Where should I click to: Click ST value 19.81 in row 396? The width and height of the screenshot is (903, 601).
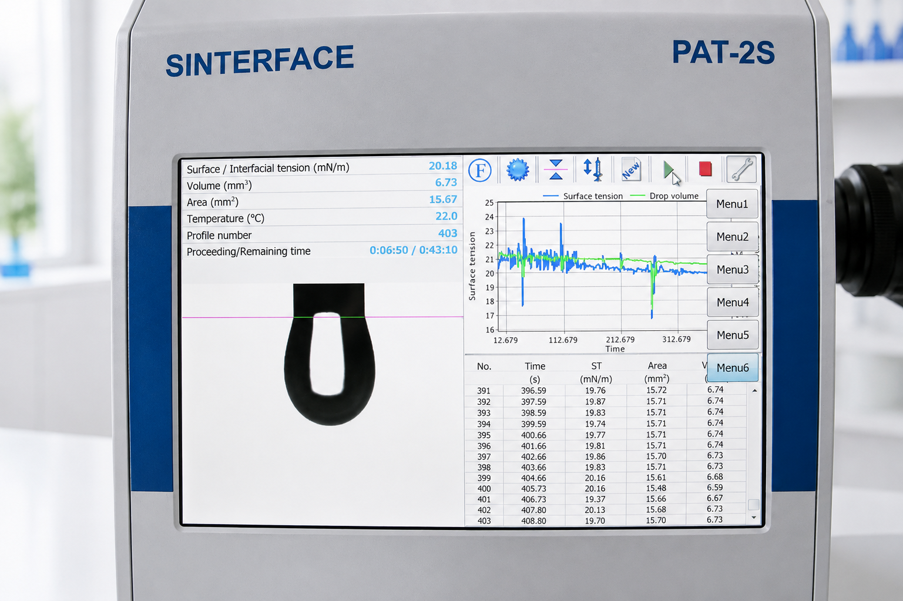pos(595,446)
